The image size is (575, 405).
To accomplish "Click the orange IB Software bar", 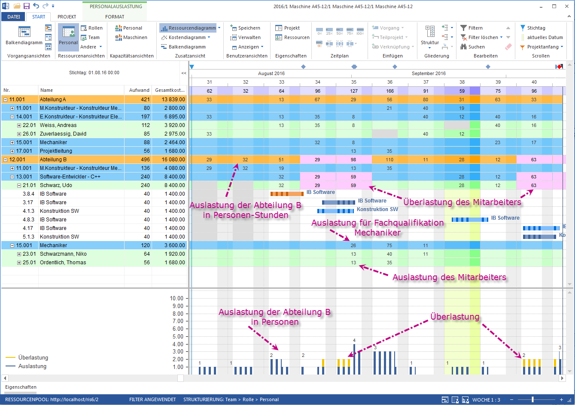I will pos(287,193).
